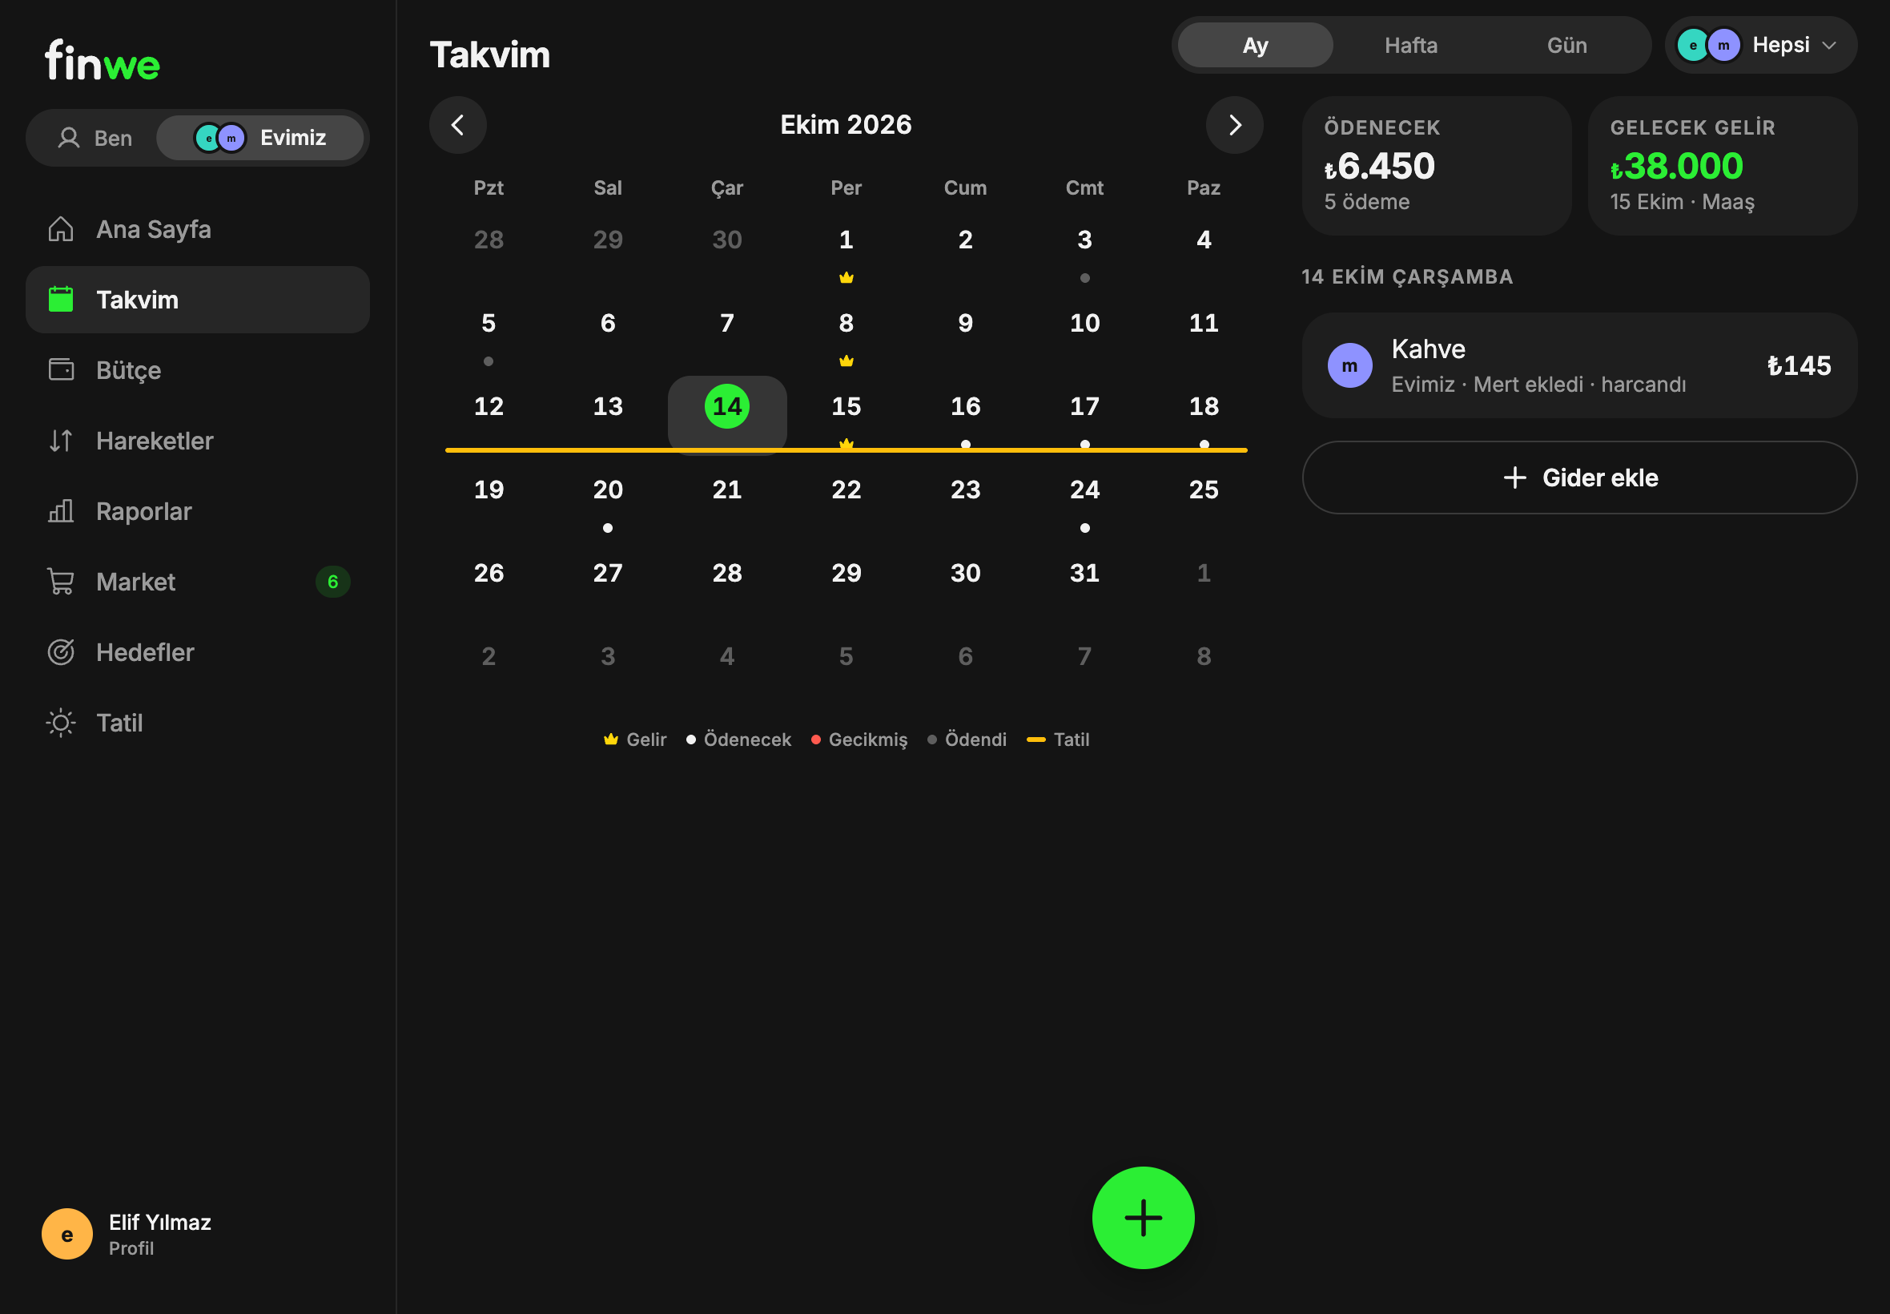Image resolution: width=1890 pixels, height=1314 pixels.
Task: Click the Tatil sun icon
Action: 61,723
